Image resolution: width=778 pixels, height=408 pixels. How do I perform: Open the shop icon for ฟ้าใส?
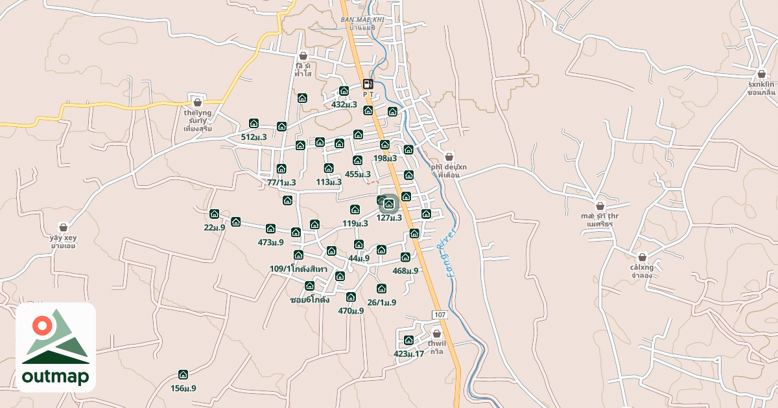(303, 56)
